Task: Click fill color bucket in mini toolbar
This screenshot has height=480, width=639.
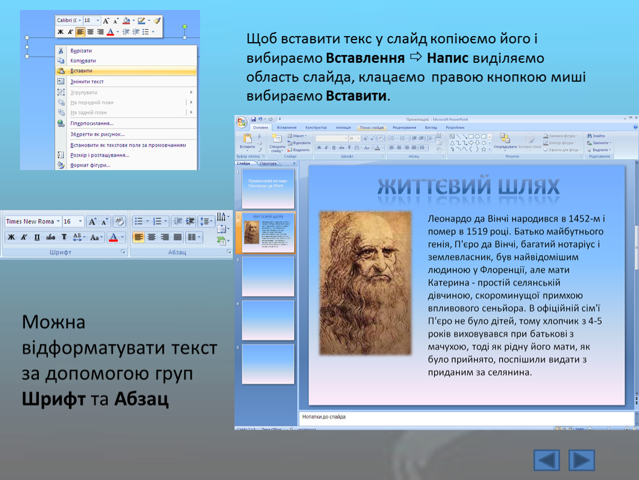Action: coord(127,21)
